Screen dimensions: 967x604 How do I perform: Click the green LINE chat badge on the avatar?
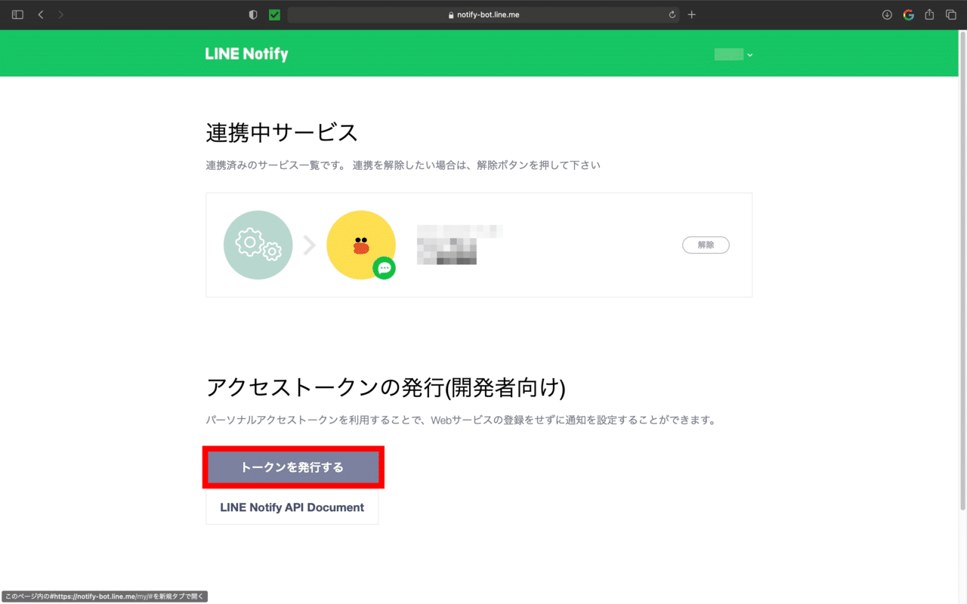coord(385,267)
